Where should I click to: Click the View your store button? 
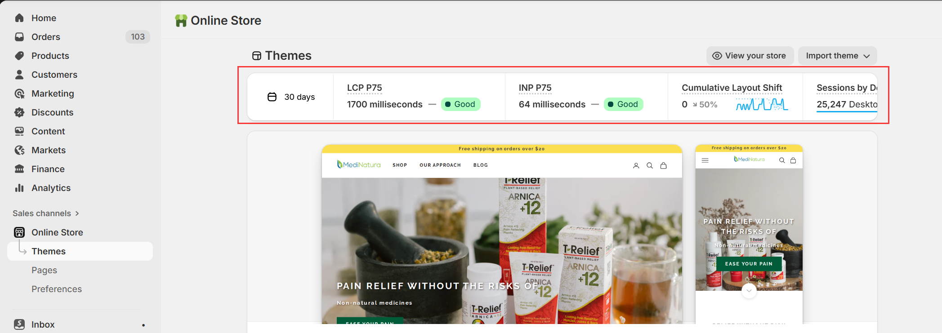click(x=750, y=56)
